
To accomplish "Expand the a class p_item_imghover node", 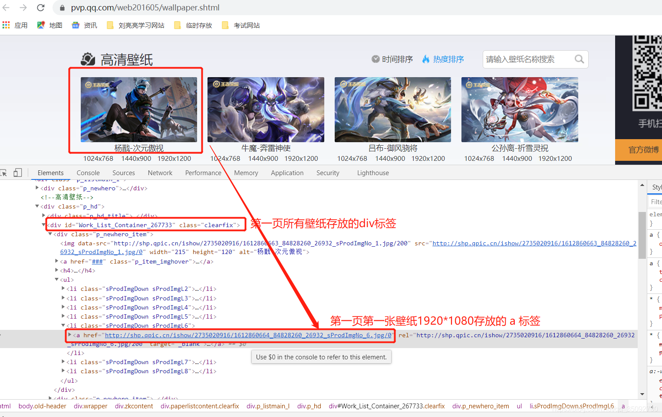I will tap(56, 261).
